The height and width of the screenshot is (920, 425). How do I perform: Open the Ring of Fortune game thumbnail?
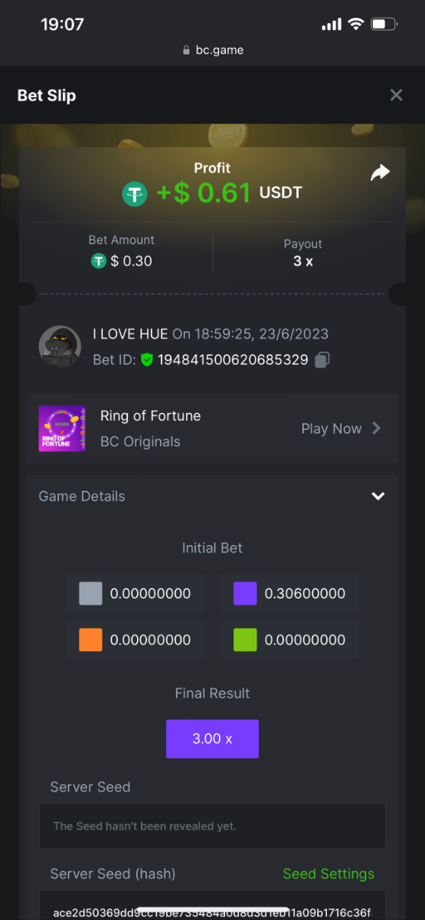[62, 429]
